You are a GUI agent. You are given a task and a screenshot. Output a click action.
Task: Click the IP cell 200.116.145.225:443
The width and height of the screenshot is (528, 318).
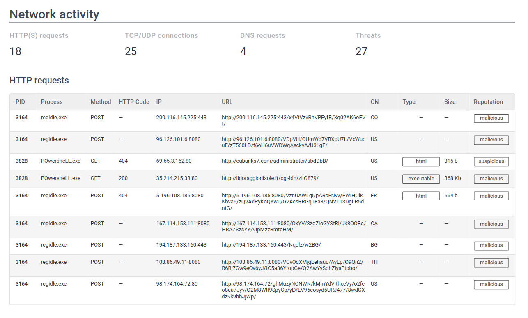pos(181,118)
